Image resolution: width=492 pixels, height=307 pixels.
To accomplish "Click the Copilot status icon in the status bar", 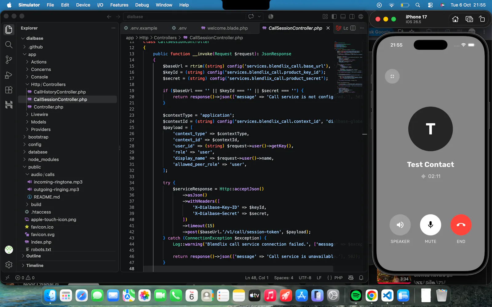I will [351, 278].
